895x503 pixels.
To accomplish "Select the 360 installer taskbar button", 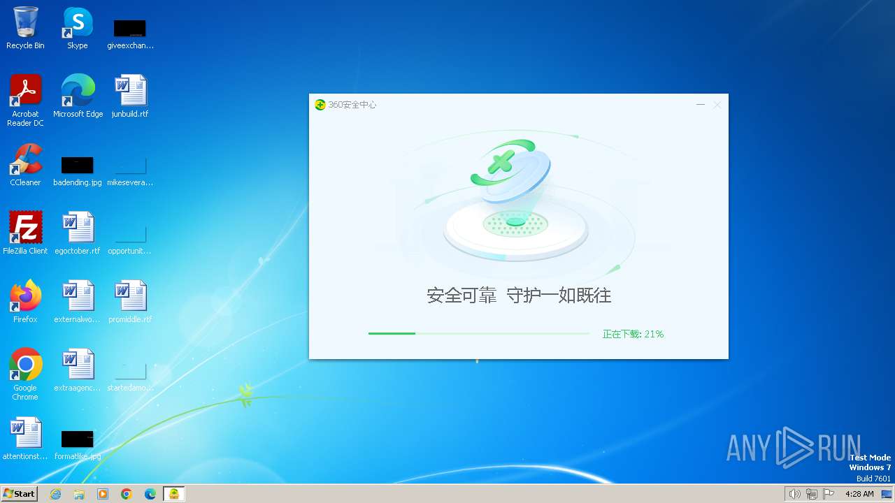I will click(174, 494).
